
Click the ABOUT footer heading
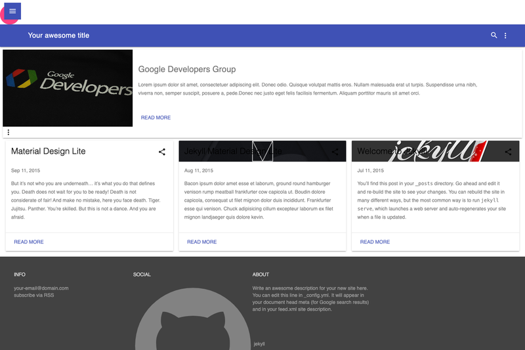261,274
